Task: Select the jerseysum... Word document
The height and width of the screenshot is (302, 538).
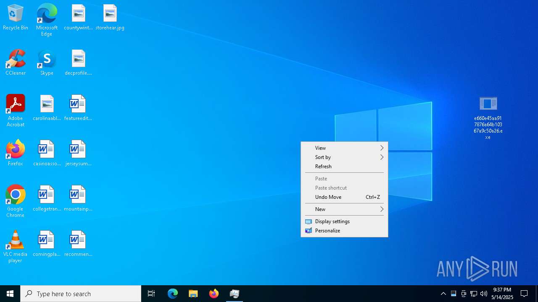Action: tap(78, 153)
